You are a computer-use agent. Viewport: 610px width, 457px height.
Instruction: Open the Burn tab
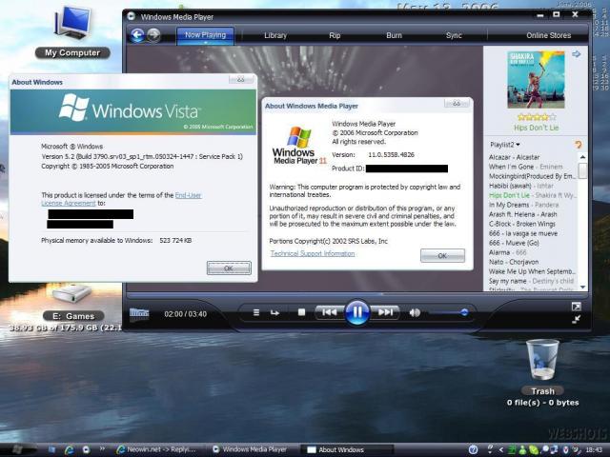[x=394, y=35]
